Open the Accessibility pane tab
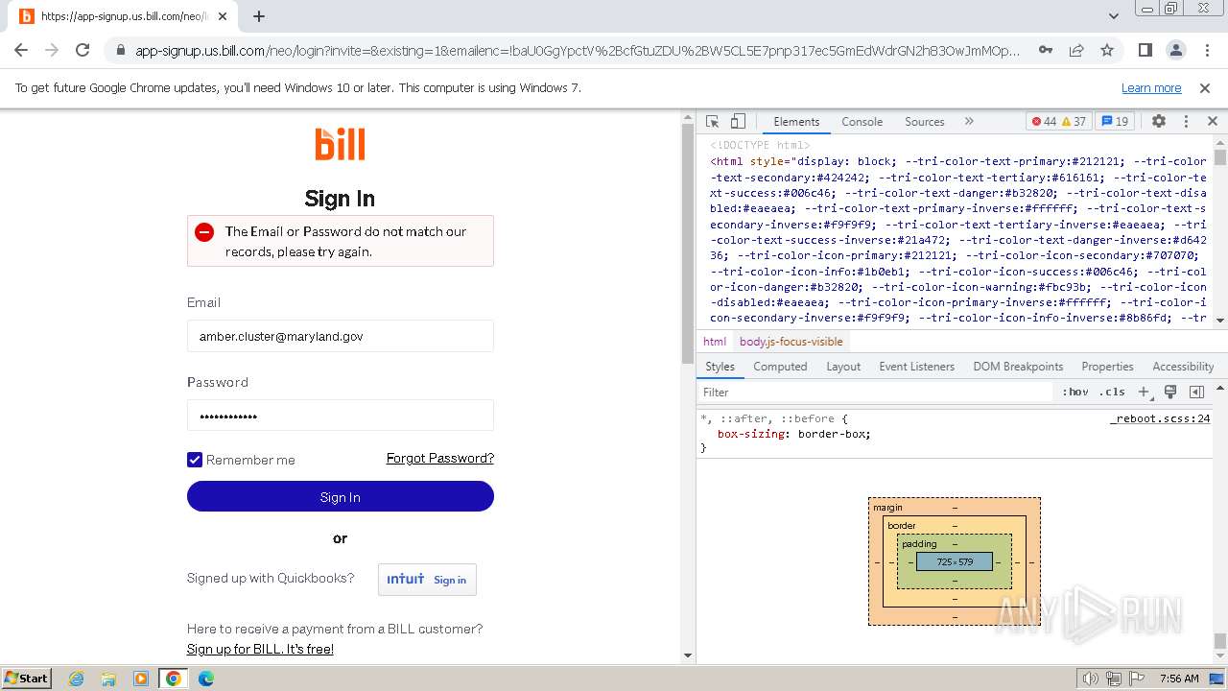Screen dimensions: 1228x691 1183,367
